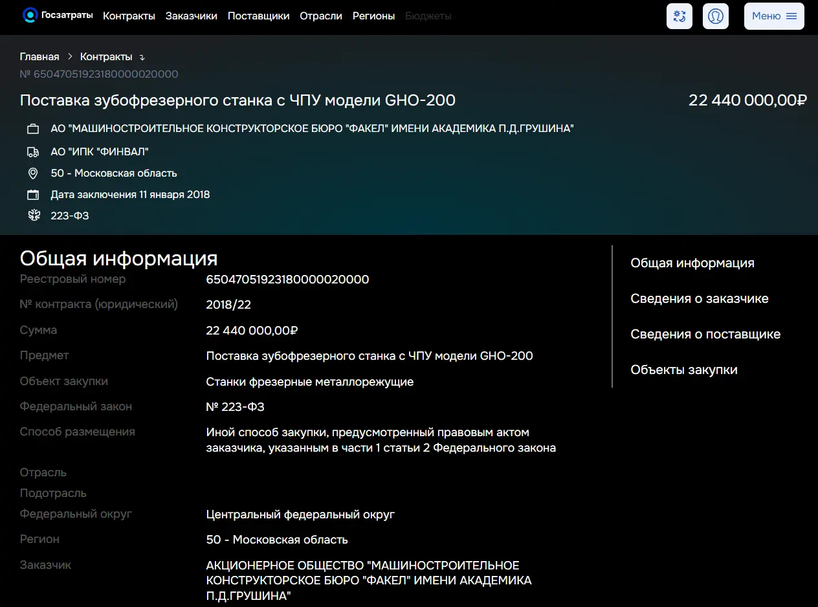818x607 pixels.
Task: Open supplier АО "ИПК "ФИНВАЛ" link
Action: pos(100,151)
